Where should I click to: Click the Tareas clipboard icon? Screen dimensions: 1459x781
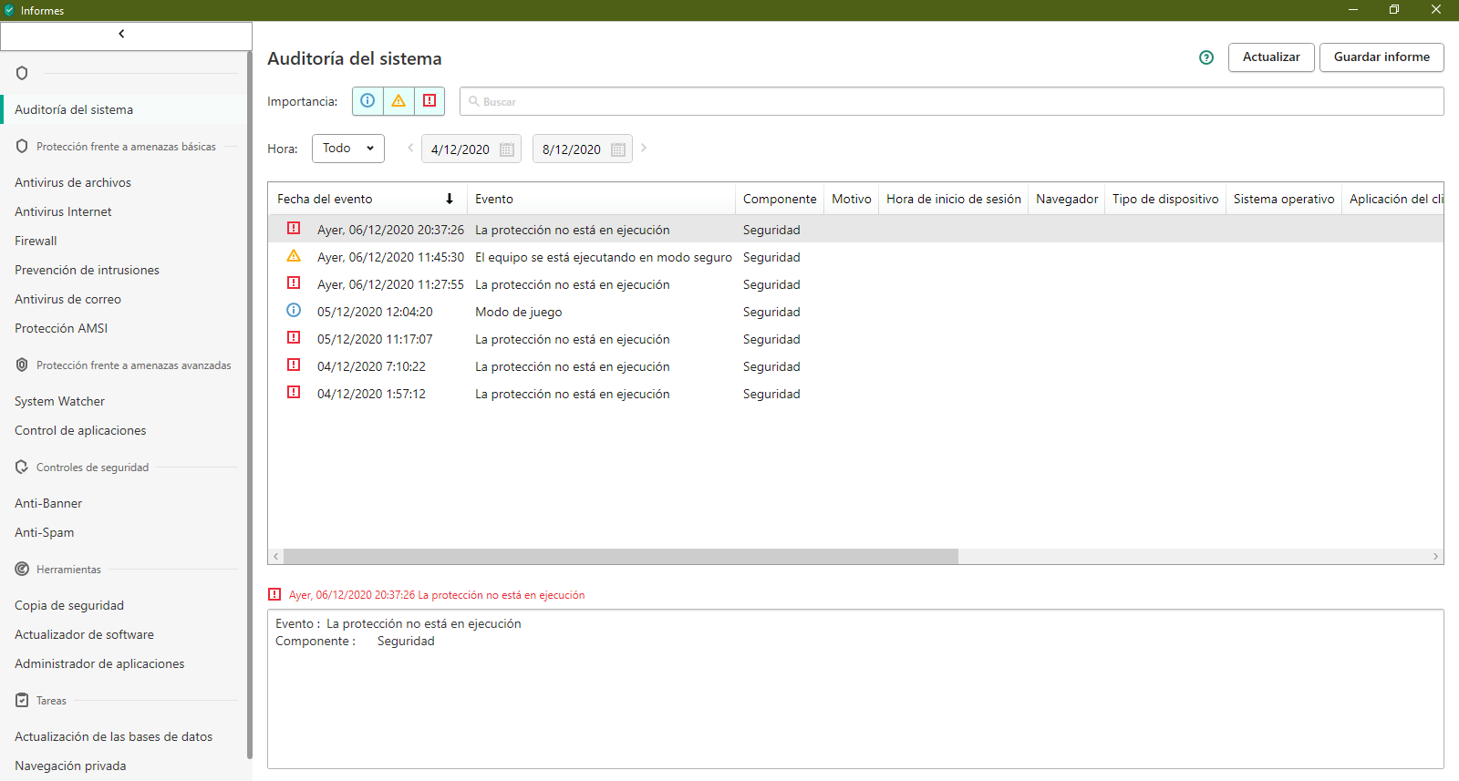(x=22, y=700)
